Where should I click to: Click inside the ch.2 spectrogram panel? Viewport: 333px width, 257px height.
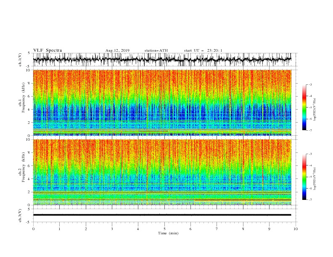pos(162,172)
